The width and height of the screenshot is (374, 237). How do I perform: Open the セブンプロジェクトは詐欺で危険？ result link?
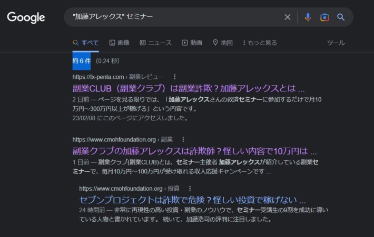coord(192,200)
